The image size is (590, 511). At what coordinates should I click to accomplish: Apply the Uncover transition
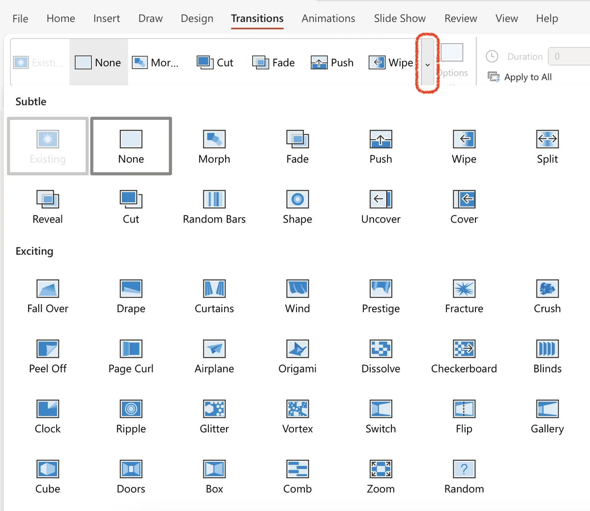[x=381, y=207]
